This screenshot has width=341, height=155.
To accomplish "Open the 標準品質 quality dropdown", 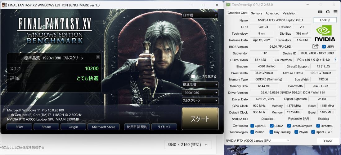I will coord(200,85).
